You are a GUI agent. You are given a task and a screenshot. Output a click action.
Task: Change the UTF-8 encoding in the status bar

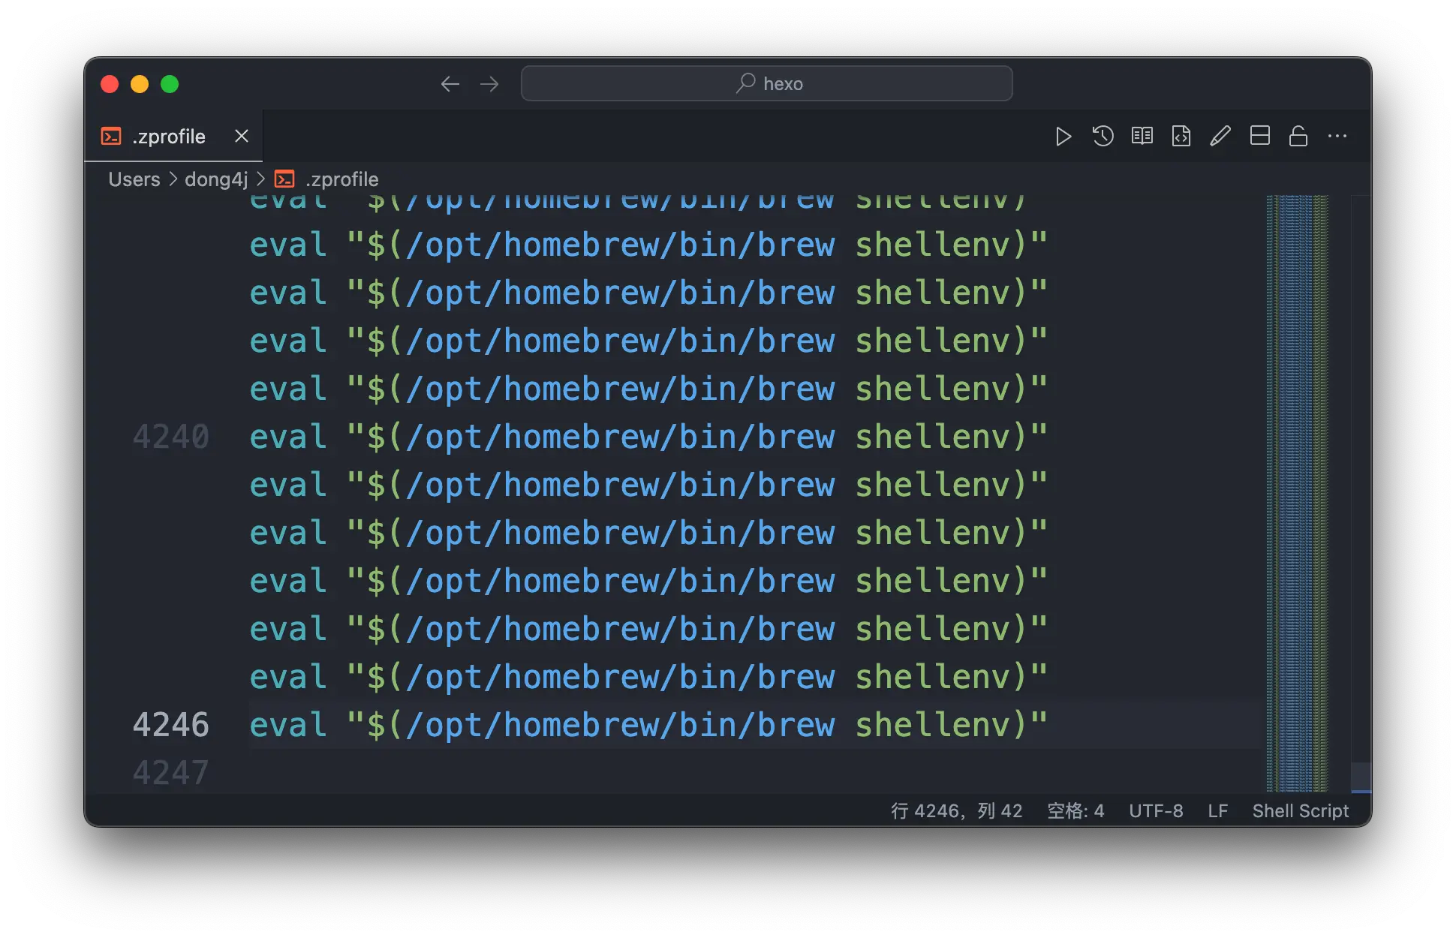(1156, 811)
